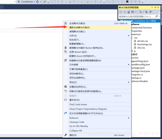Select css folder in solution tree

tap(136, 38)
